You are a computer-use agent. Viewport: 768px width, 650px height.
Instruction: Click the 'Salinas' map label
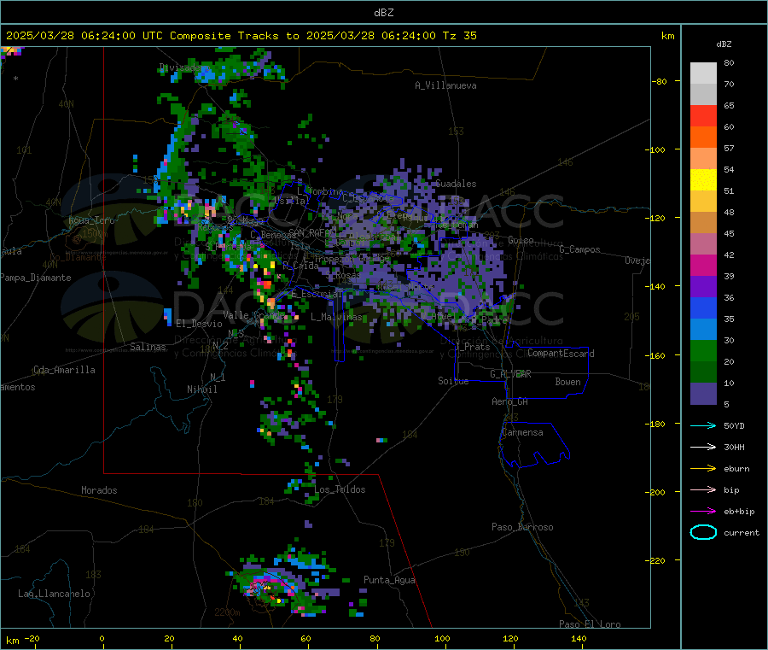(148, 347)
